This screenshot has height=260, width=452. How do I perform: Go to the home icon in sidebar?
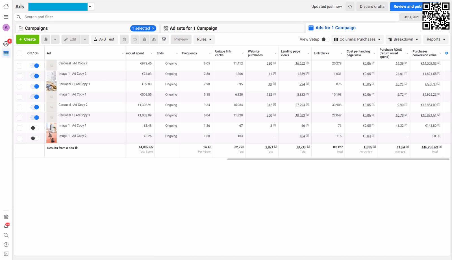(x=6, y=6)
